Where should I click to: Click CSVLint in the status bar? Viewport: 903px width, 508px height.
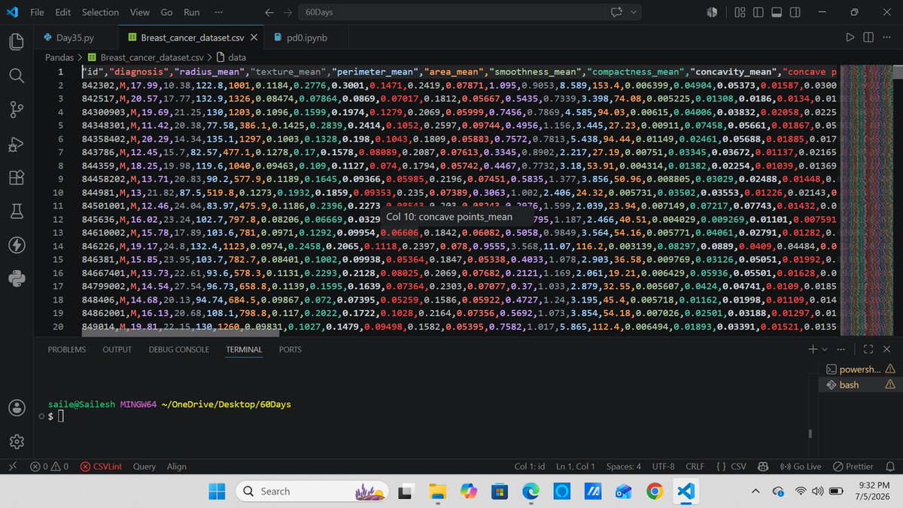102,467
